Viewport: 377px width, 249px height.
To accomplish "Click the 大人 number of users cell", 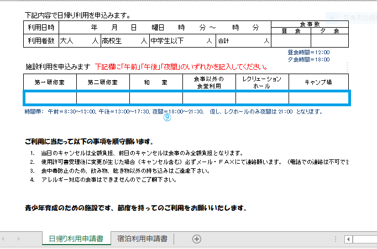I will click(79, 41).
